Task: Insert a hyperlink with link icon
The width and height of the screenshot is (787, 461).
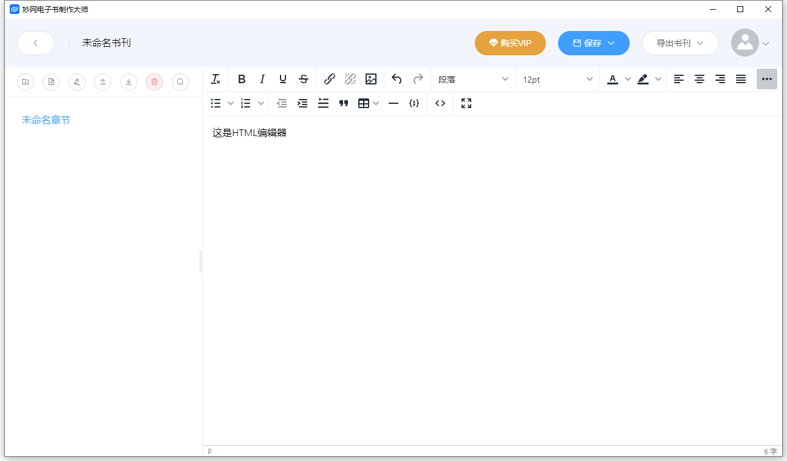Action: [330, 79]
